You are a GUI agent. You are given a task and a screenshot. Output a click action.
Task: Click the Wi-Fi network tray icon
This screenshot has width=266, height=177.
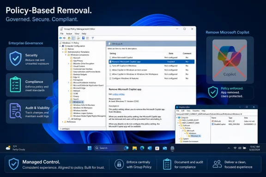(x=235, y=148)
